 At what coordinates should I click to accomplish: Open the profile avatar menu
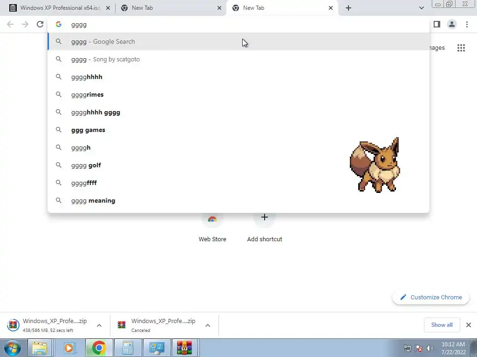[x=452, y=24]
